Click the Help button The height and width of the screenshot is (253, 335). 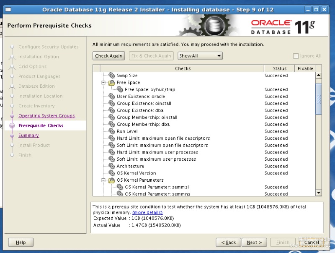pos(21,242)
